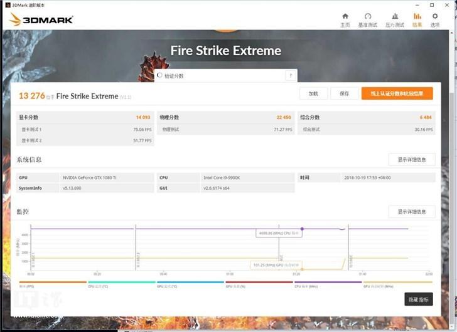Click the scroll-up arrow at top right
This screenshot has width=457, height=332.
(x=452, y=33)
